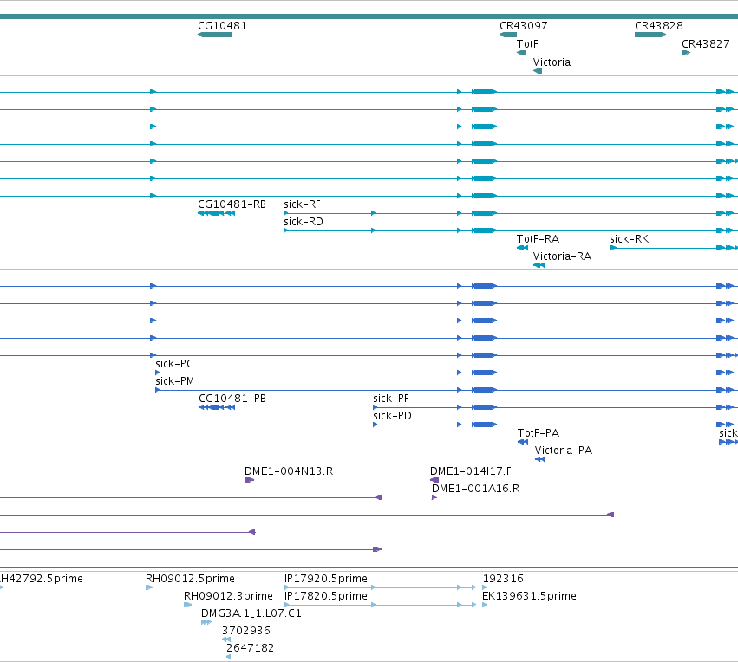Click the TotF-RA transcript glyph
738x662 pixels.
click(522, 248)
